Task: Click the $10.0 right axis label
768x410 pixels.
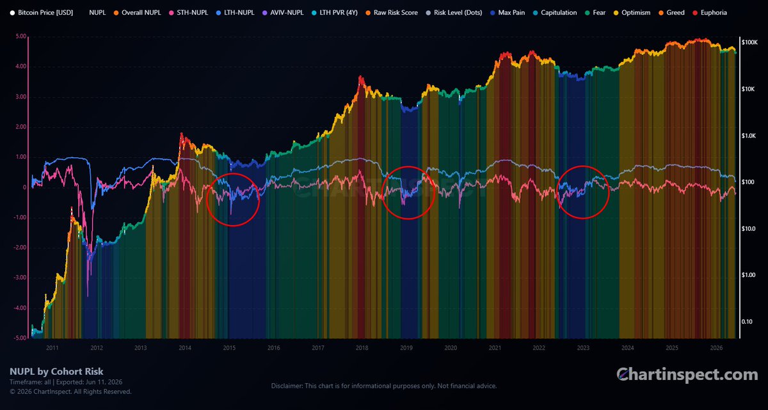Action: coord(749,229)
